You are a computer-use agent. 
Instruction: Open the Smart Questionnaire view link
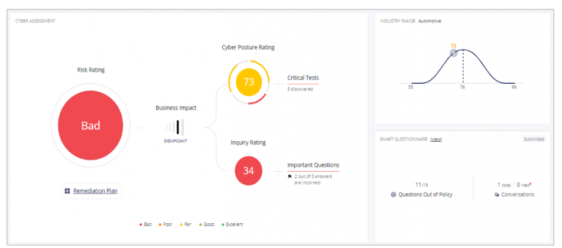[436, 139]
